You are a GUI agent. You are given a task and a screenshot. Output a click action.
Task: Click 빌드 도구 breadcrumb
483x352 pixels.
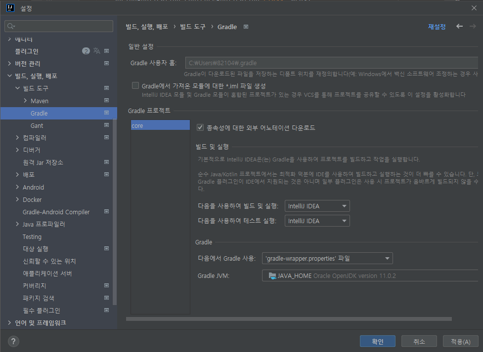[x=193, y=27]
